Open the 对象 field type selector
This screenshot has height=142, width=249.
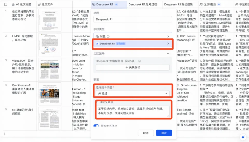(133, 36)
